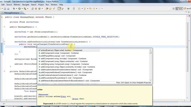Image resolution: width=191 pixels, height=107 pixels.
Task: Switch to the Java EE perspective
Action: click(187, 9)
